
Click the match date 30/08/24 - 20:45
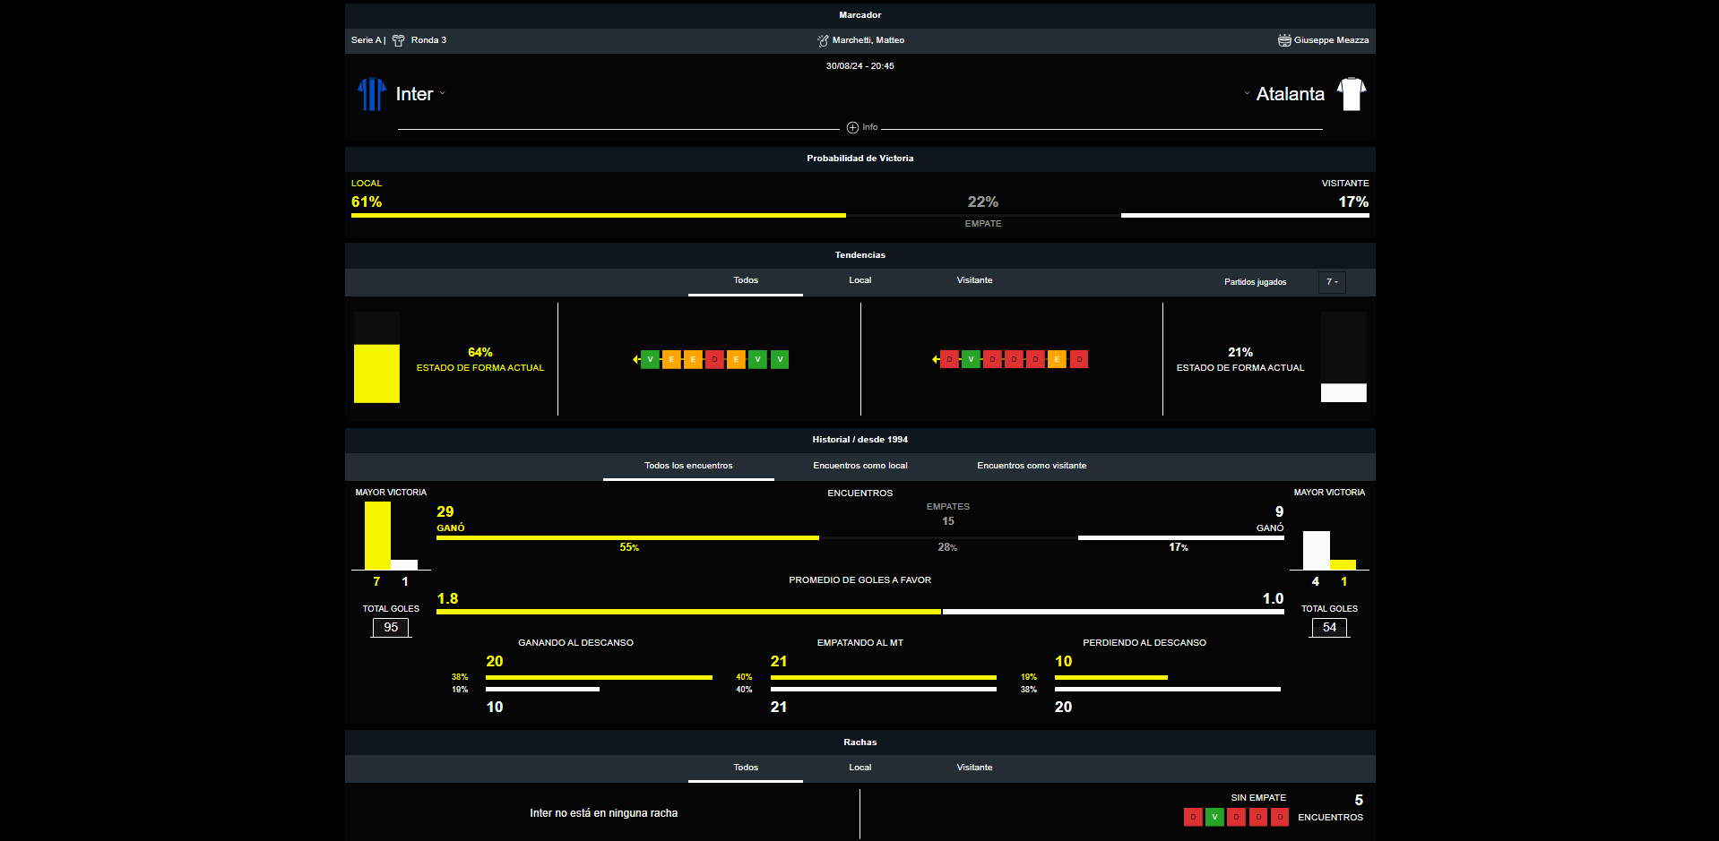click(x=860, y=66)
